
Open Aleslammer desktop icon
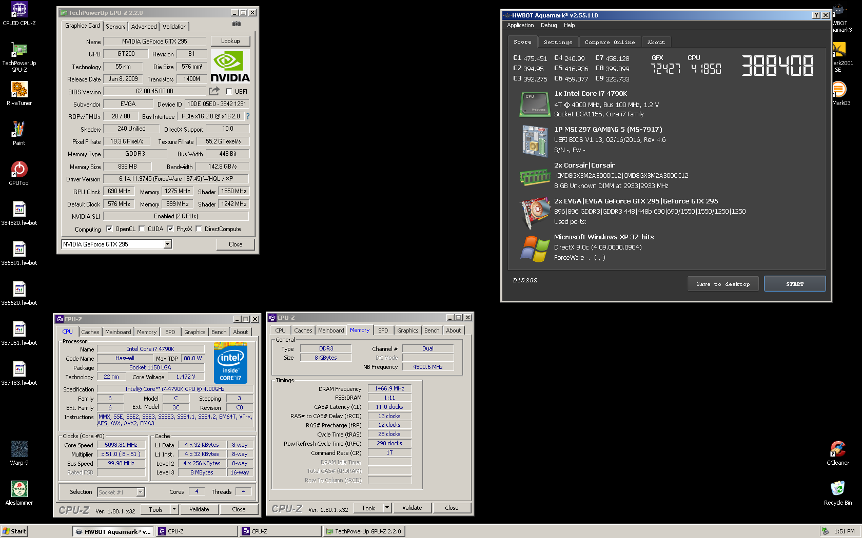pyautogui.click(x=19, y=493)
